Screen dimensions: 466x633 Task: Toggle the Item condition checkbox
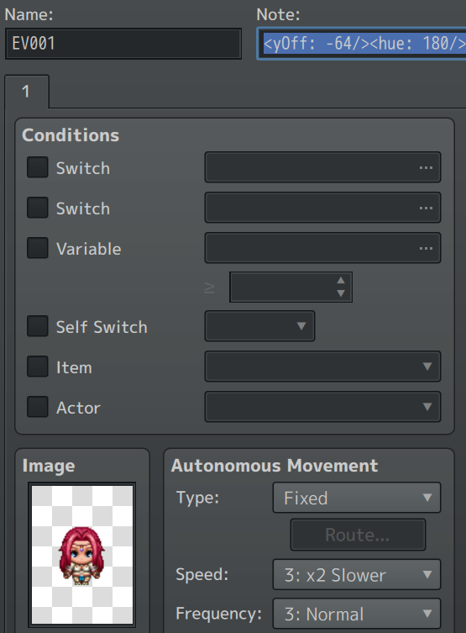(x=38, y=367)
